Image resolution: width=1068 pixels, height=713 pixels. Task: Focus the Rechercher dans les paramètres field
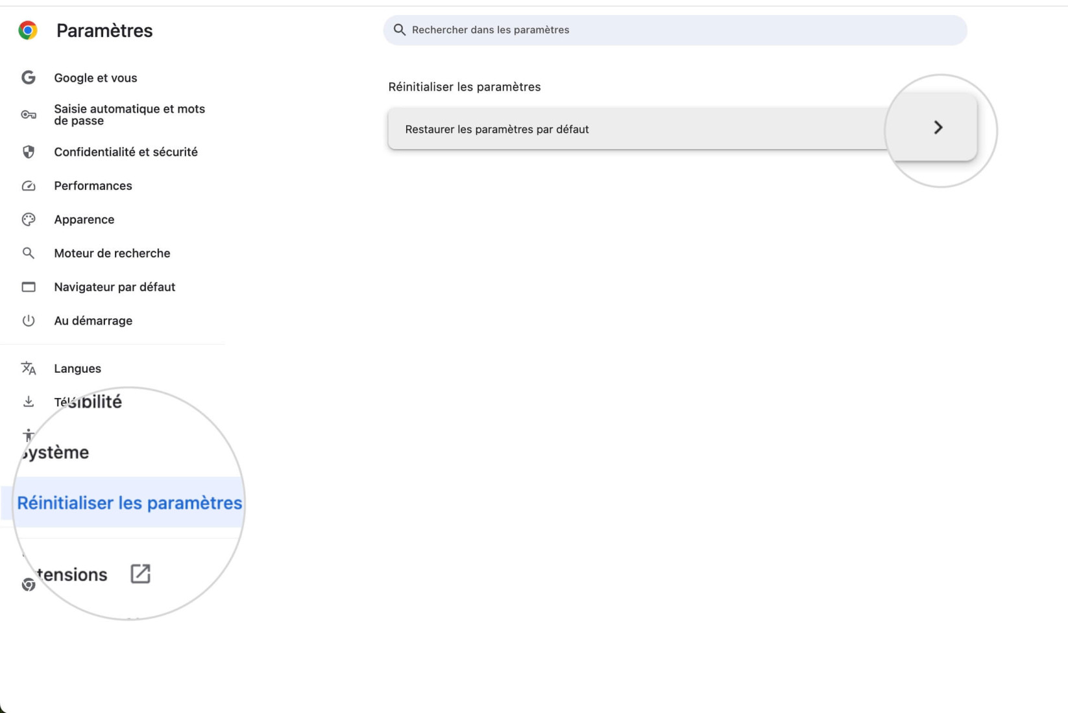click(x=675, y=30)
